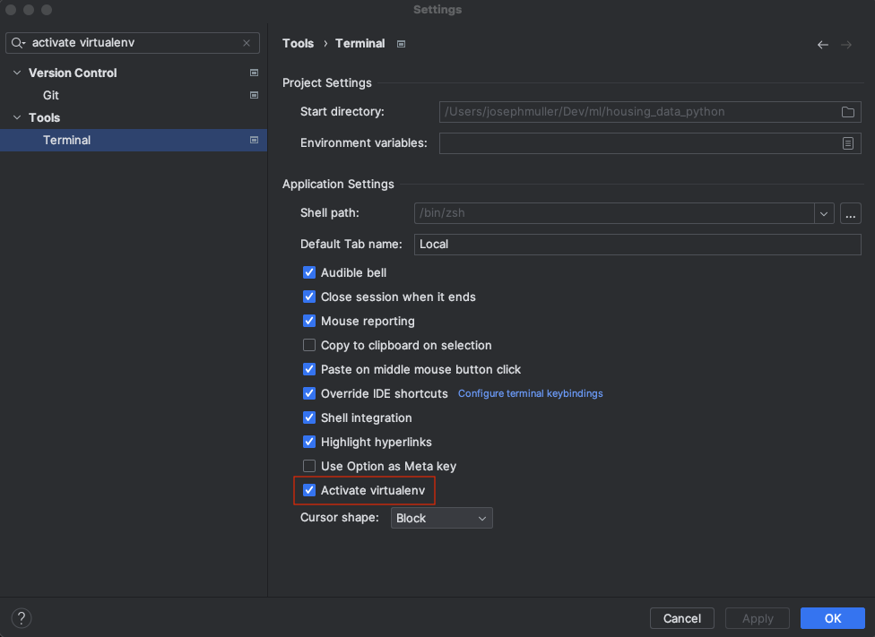Expand the Shell path dropdown arrow
This screenshot has height=637, width=875.
pos(824,213)
